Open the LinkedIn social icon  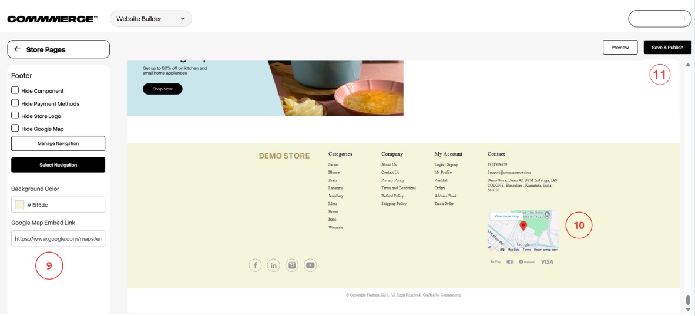273,265
